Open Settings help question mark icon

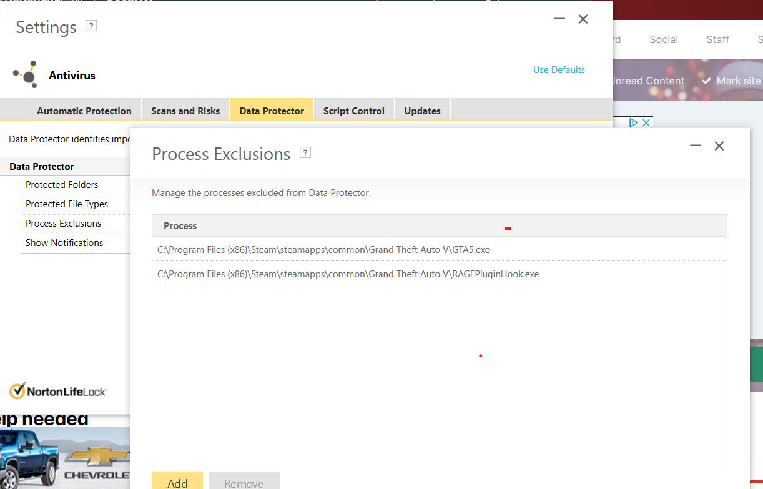click(91, 26)
